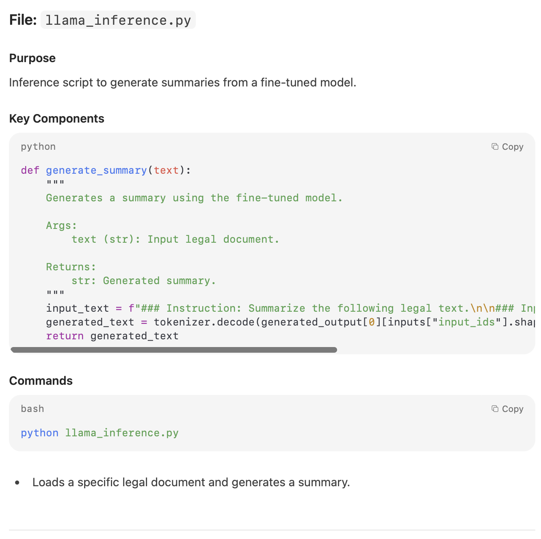This screenshot has height=539, width=541.
Task: Click the clipboard icon in the Commands block
Action: click(x=494, y=409)
